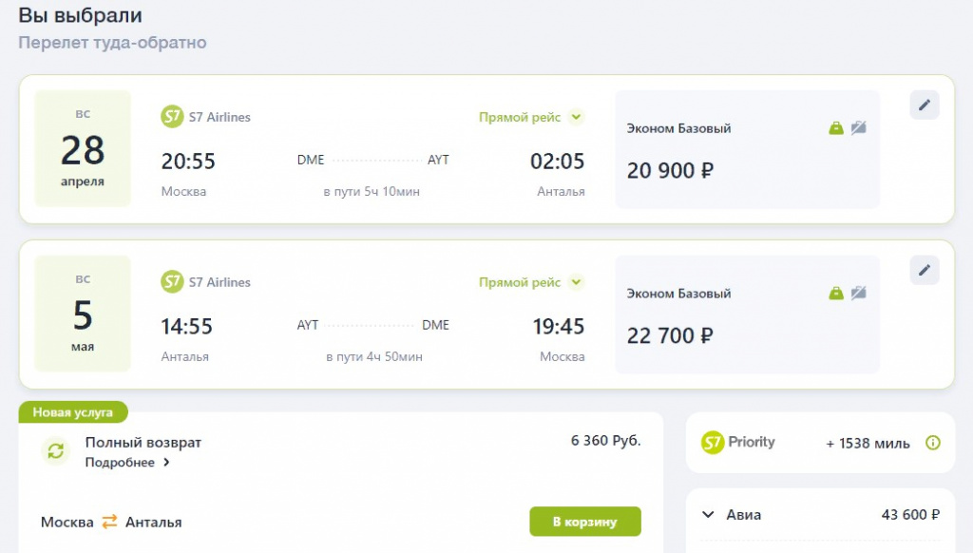973x553 pixels.
Task: Click the baggage icon on the return fare
Action: pos(836,293)
